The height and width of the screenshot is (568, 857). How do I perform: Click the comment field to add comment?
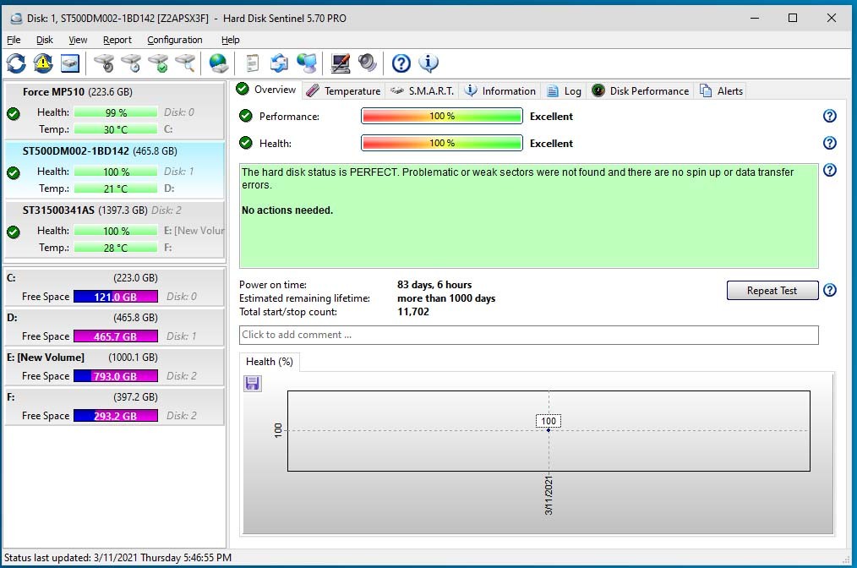tap(528, 335)
